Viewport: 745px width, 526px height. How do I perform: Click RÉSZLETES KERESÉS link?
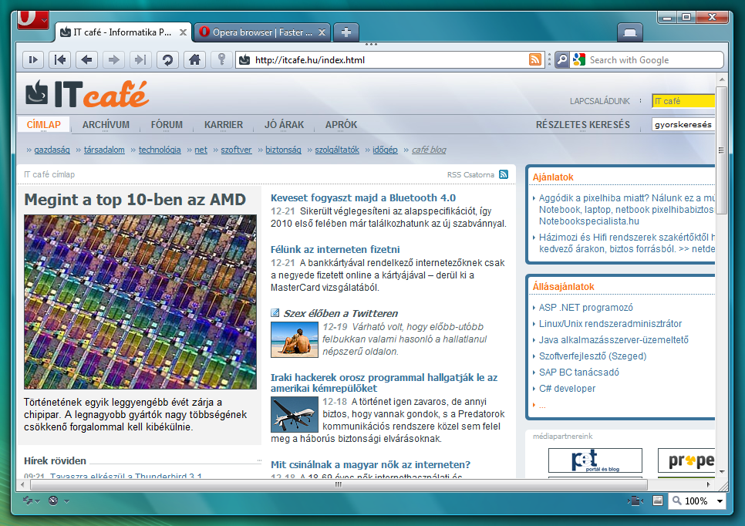583,124
